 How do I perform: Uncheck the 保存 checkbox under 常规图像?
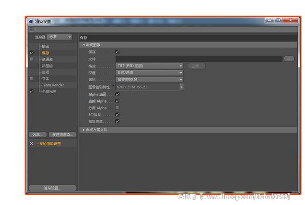point(117,51)
